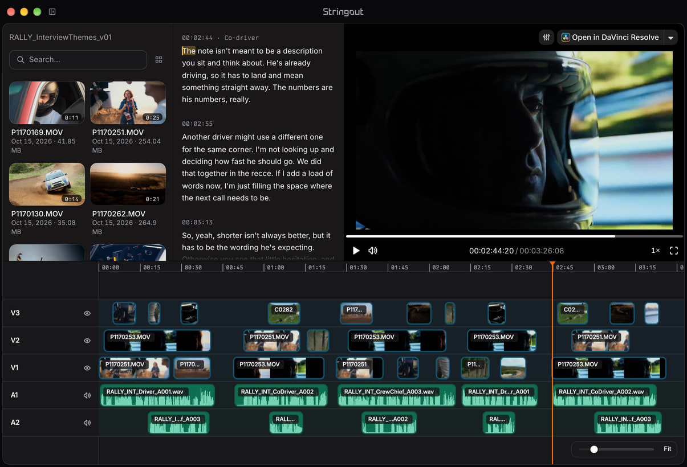Select the RAL... audio clip on A2

pyautogui.click(x=499, y=423)
